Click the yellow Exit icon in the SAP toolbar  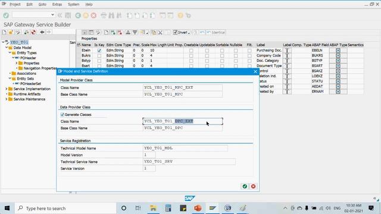[86, 15]
